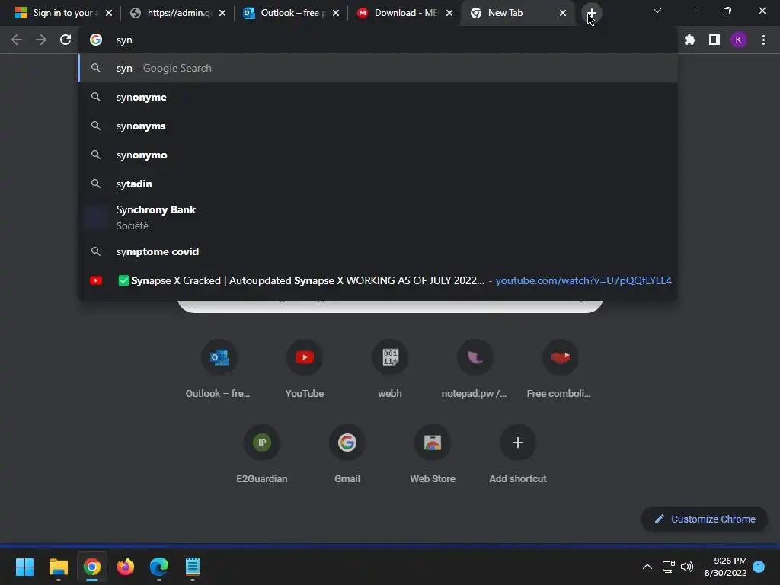Screen dimensions: 780x585
Task: Open the Synapse X Cracked YouTube suggestion
Action: (x=378, y=280)
